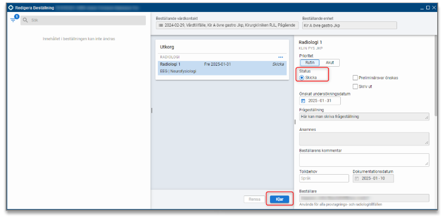Screen dimensions: 445x220
Task: Maximize the Redigera Beställning window
Action: pos(428,8)
